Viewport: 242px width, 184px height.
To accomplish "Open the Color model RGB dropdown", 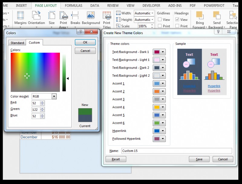I will (54, 96).
